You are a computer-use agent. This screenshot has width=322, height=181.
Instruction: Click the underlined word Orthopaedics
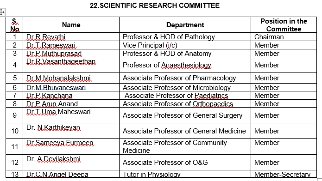pos(213,104)
